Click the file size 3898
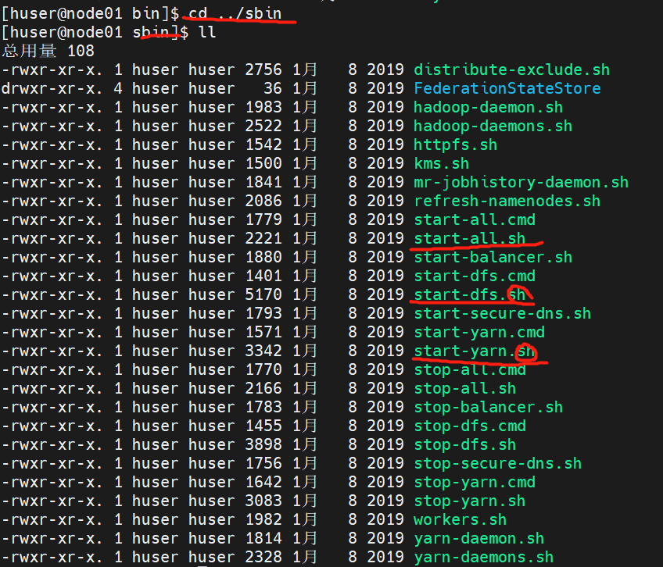 point(263,444)
